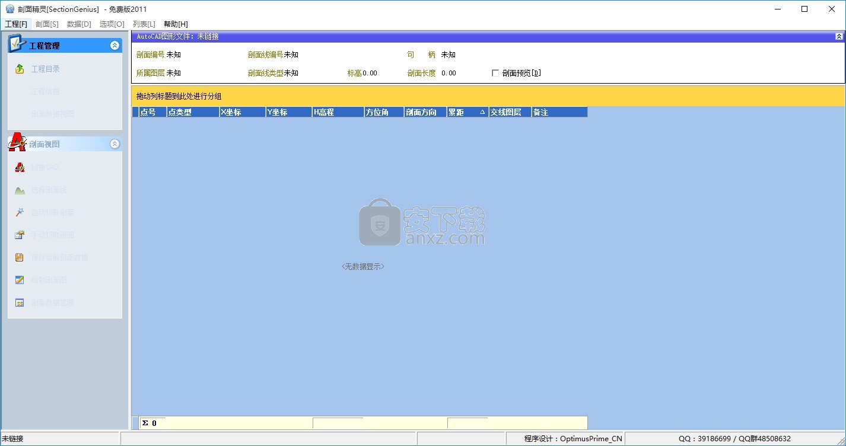The width and height of the screenshot is (846, 446).
Task: Click the 自动切取剖面 sidebar link
Action: [x=53, y=212]
